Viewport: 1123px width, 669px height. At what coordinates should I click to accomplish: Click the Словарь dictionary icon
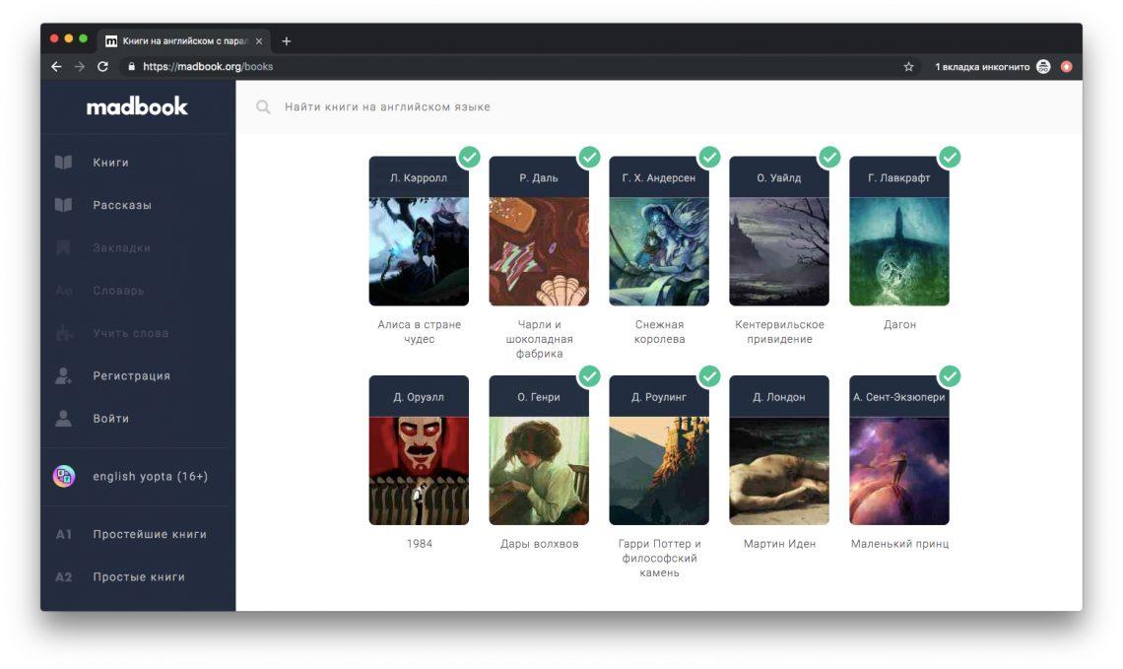64,290
